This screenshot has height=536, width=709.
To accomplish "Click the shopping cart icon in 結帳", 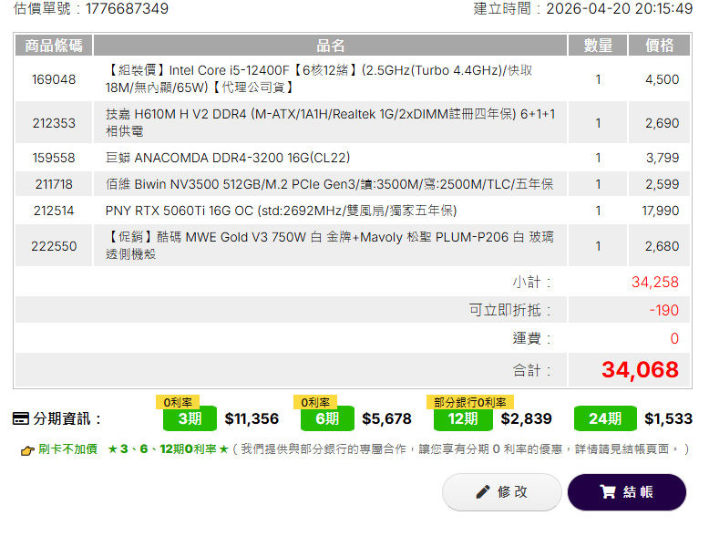I will (x=608, y=491).
